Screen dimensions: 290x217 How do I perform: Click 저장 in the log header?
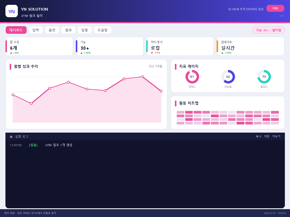[x=266, y=136]
